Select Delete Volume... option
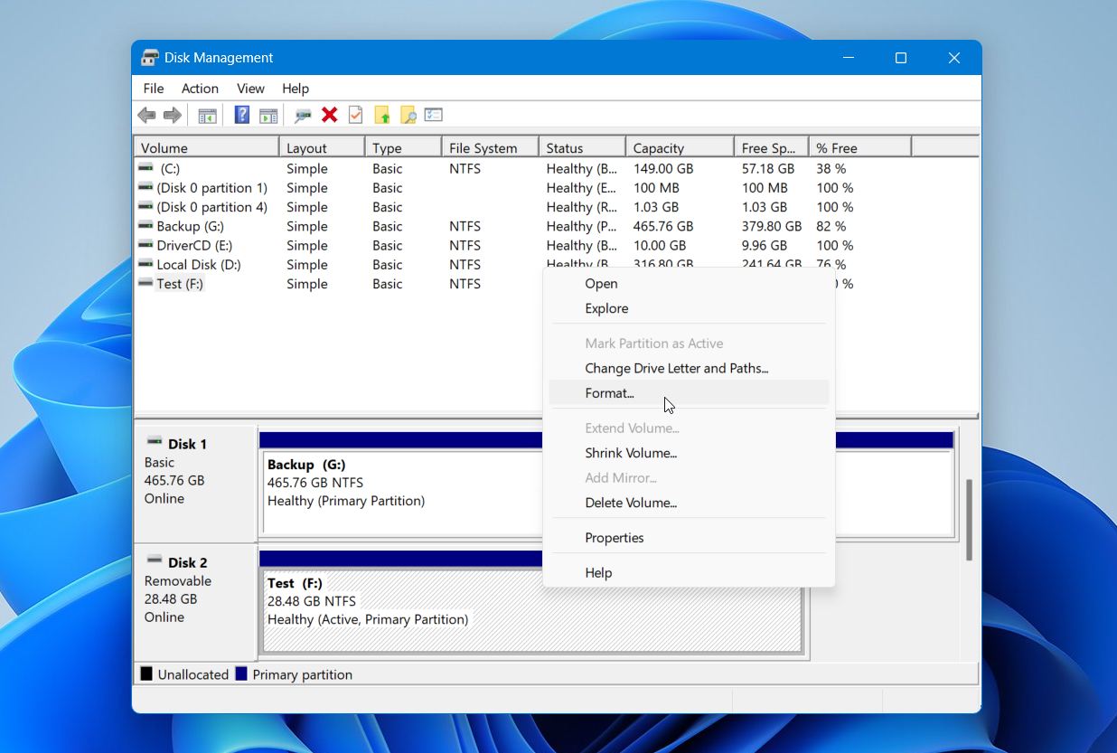 pos(689,503)
